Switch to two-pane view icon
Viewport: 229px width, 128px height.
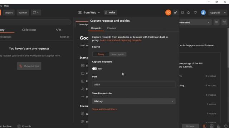tap(211, 126)
